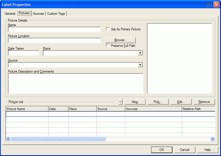Screen dimensions: 221x156
Task: Switch to the General tab
Action: click(x=10, y=14)
